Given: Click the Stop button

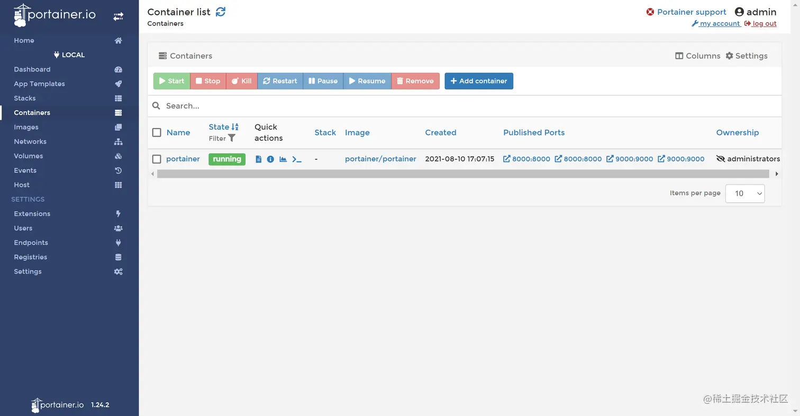Looking at the screenshot, I should coord(208,81).
